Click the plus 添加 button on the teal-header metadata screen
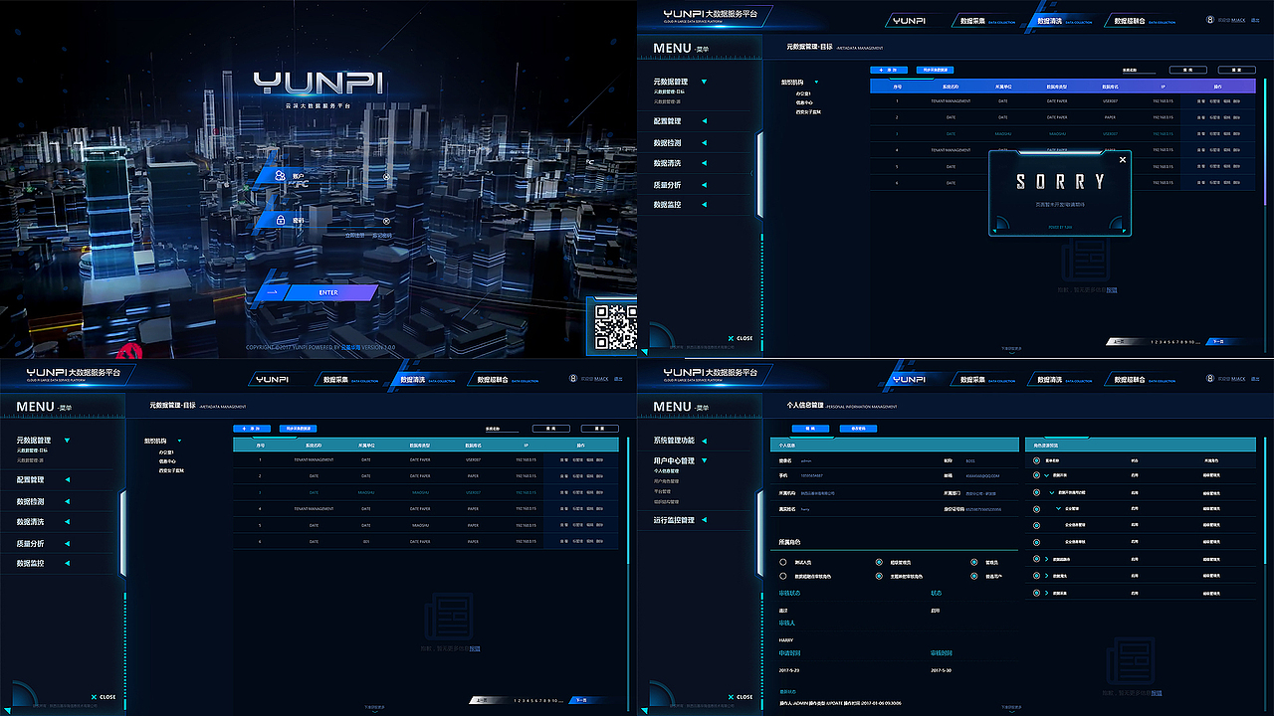1274x716 pixels. (x=252, y=429)
